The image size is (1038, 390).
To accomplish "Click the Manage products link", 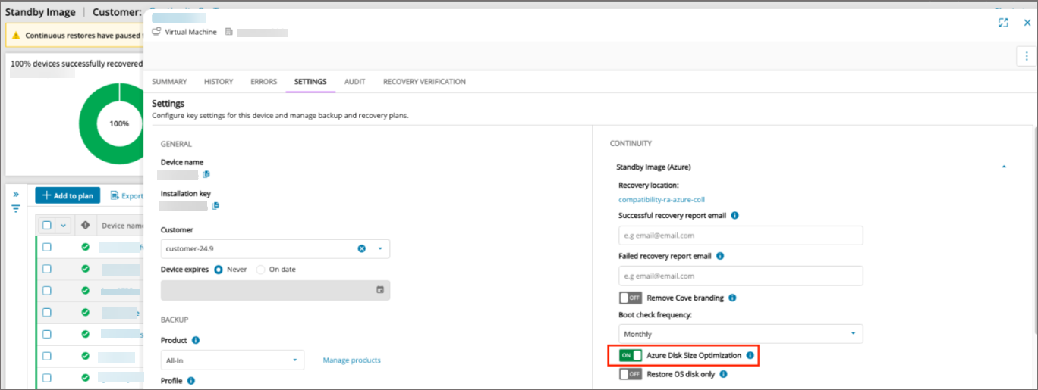I will (351, 360).
